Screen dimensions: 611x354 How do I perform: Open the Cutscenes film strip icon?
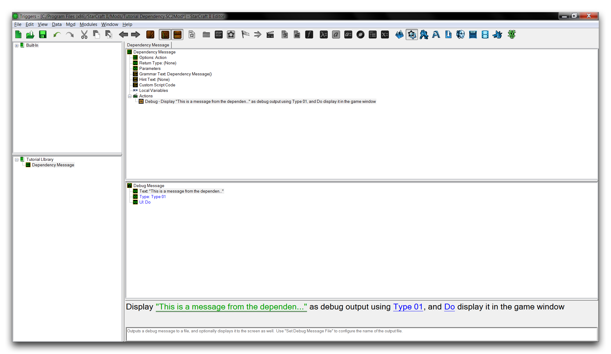485,35
